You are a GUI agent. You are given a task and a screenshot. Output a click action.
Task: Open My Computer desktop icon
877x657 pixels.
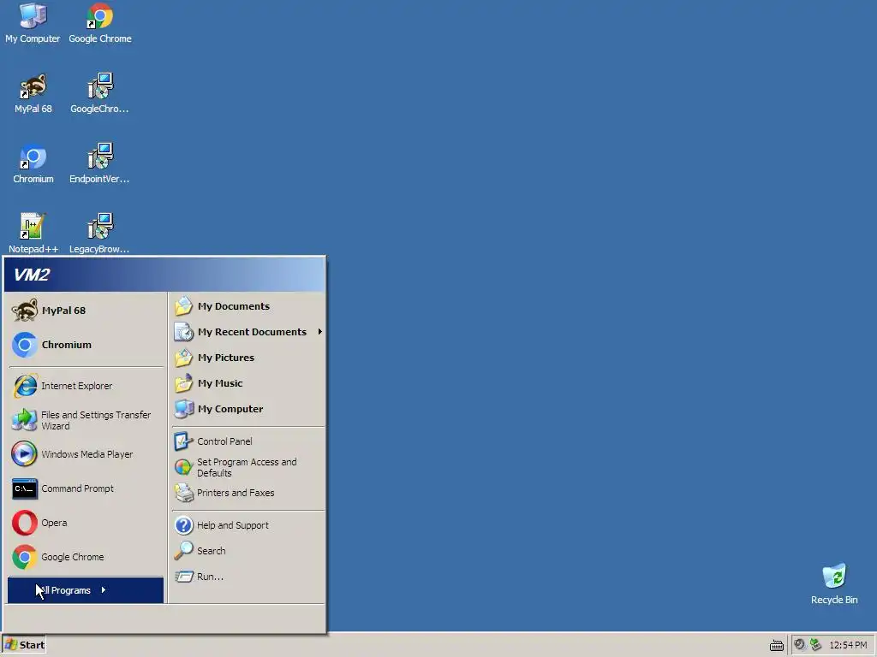[x=33, y=23]
